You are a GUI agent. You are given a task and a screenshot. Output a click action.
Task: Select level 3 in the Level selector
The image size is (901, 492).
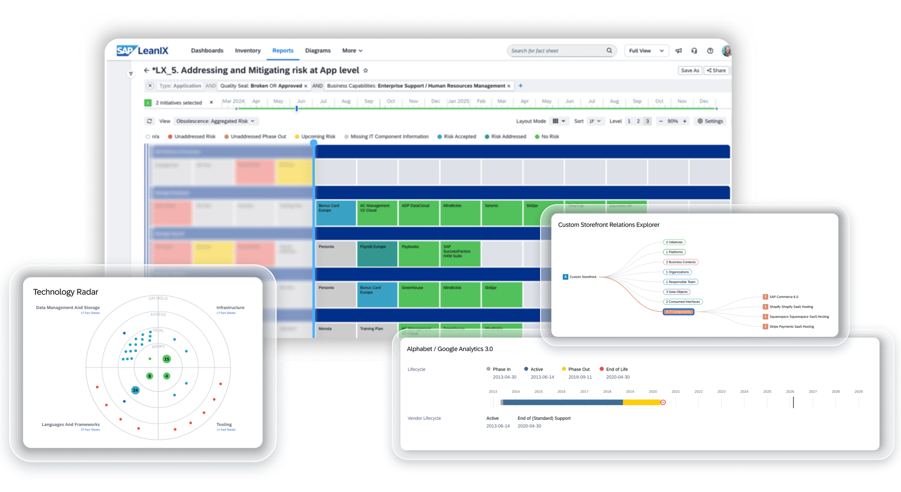(647, 121)
